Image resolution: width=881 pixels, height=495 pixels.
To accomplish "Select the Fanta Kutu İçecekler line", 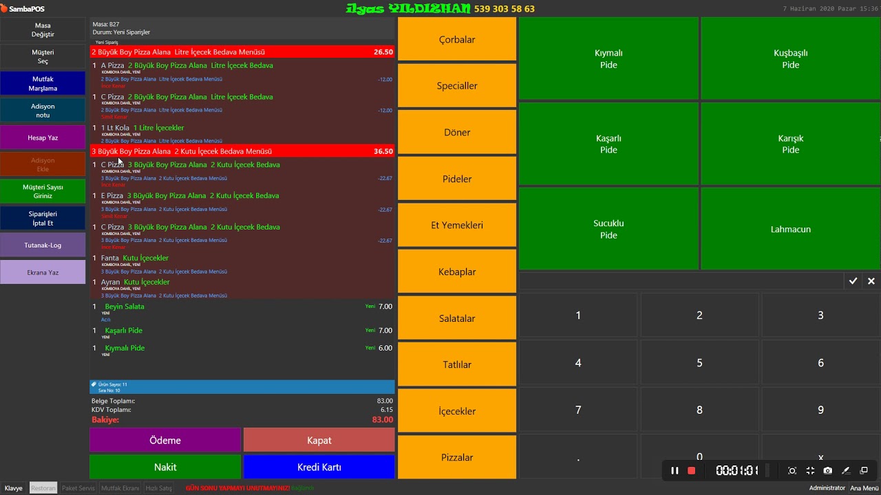I will coord(242,264).
